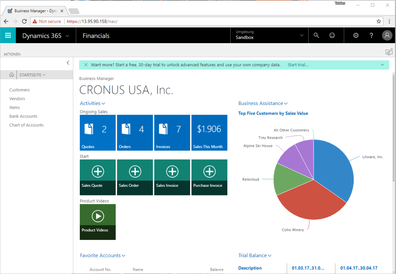The image size is (396, 274).
Task: Go back in the browser
Action: tap(6, 21)
